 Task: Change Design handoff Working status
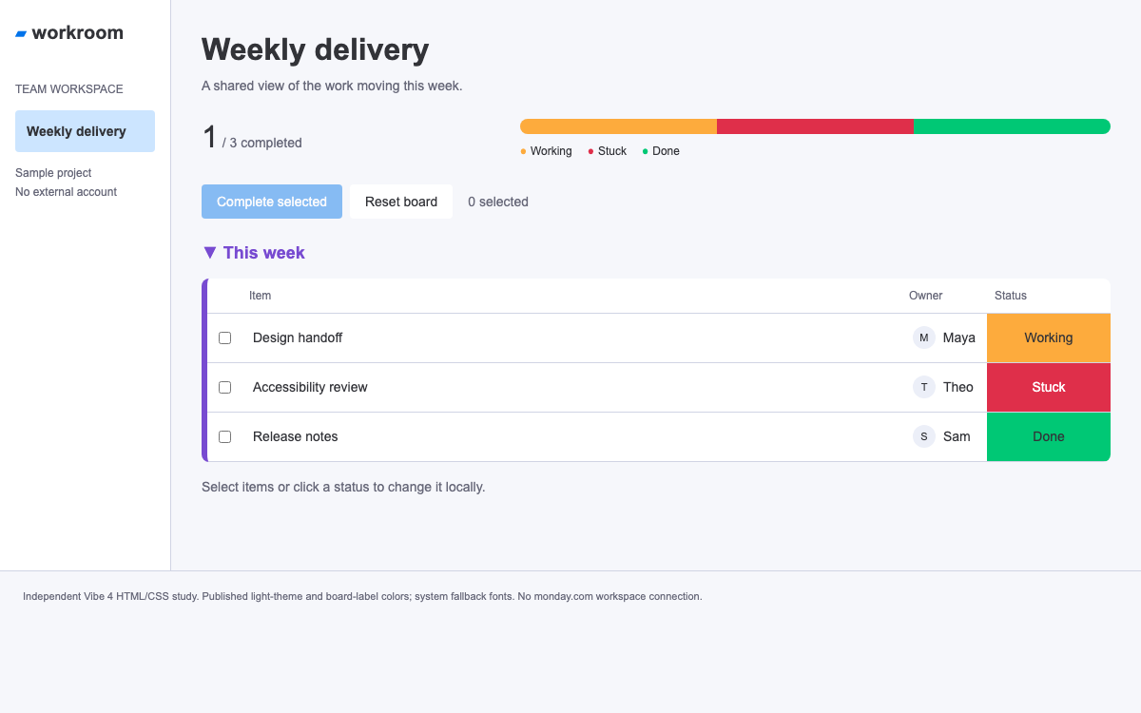tap(1049, 337)
